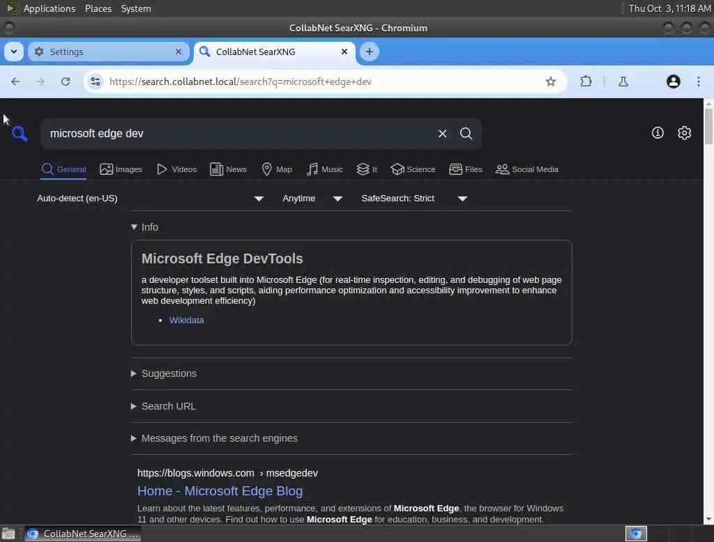Open the SafeSearch: Strict dropdown

(414, 199)
